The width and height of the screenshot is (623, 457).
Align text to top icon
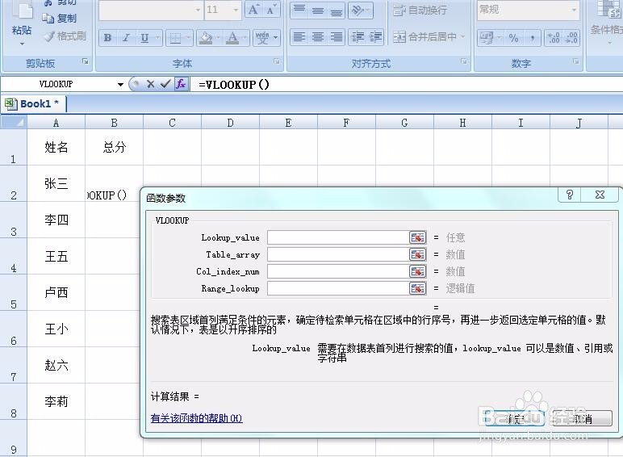299,10
